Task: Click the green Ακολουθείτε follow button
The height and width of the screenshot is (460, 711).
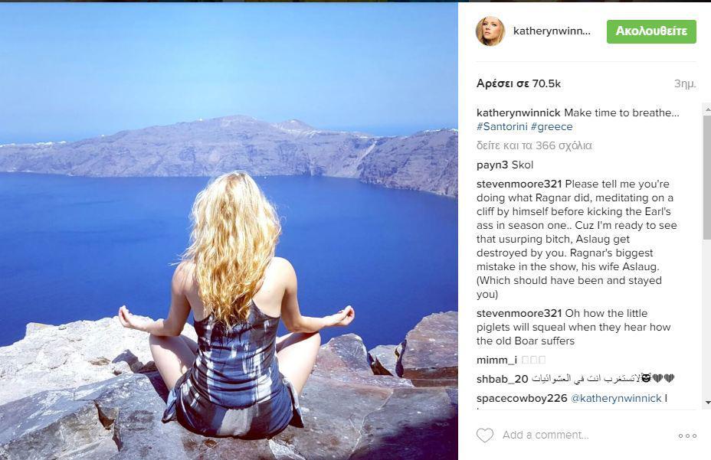Action: click(651, 31)
